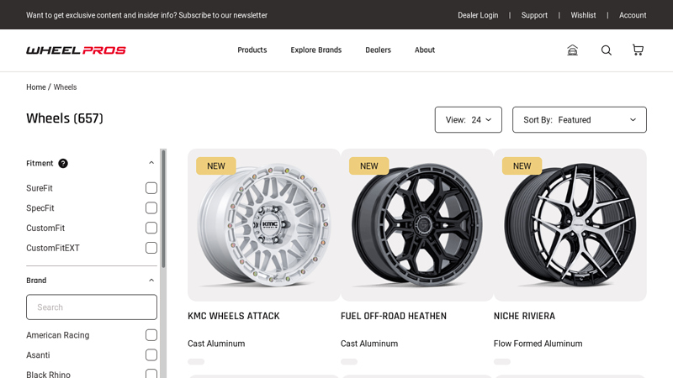This screenshot has width=673, height=378.
Task: Check the SpecFit checkbox
Action: (151, 207)
